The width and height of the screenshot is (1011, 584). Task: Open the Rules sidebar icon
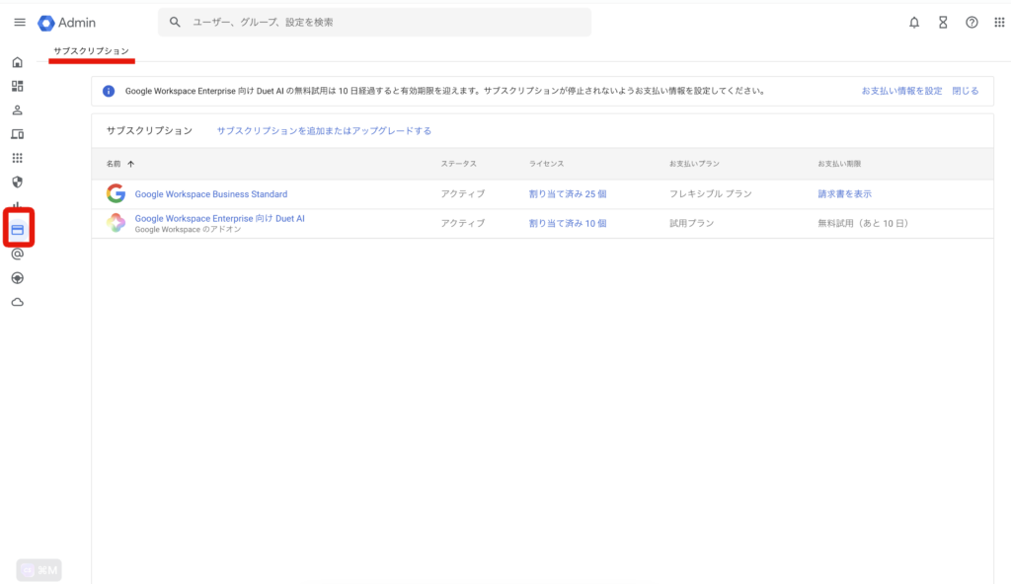point(18,278)
